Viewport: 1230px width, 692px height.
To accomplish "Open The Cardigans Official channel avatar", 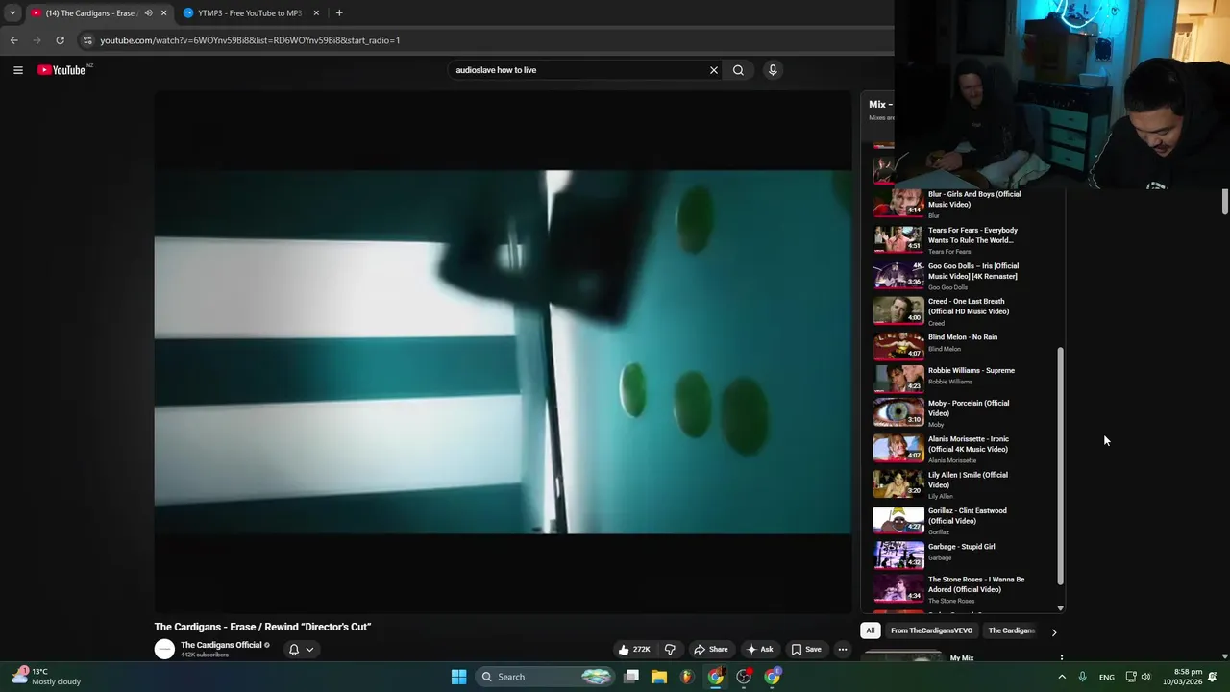I will click(x=164, y=649).
